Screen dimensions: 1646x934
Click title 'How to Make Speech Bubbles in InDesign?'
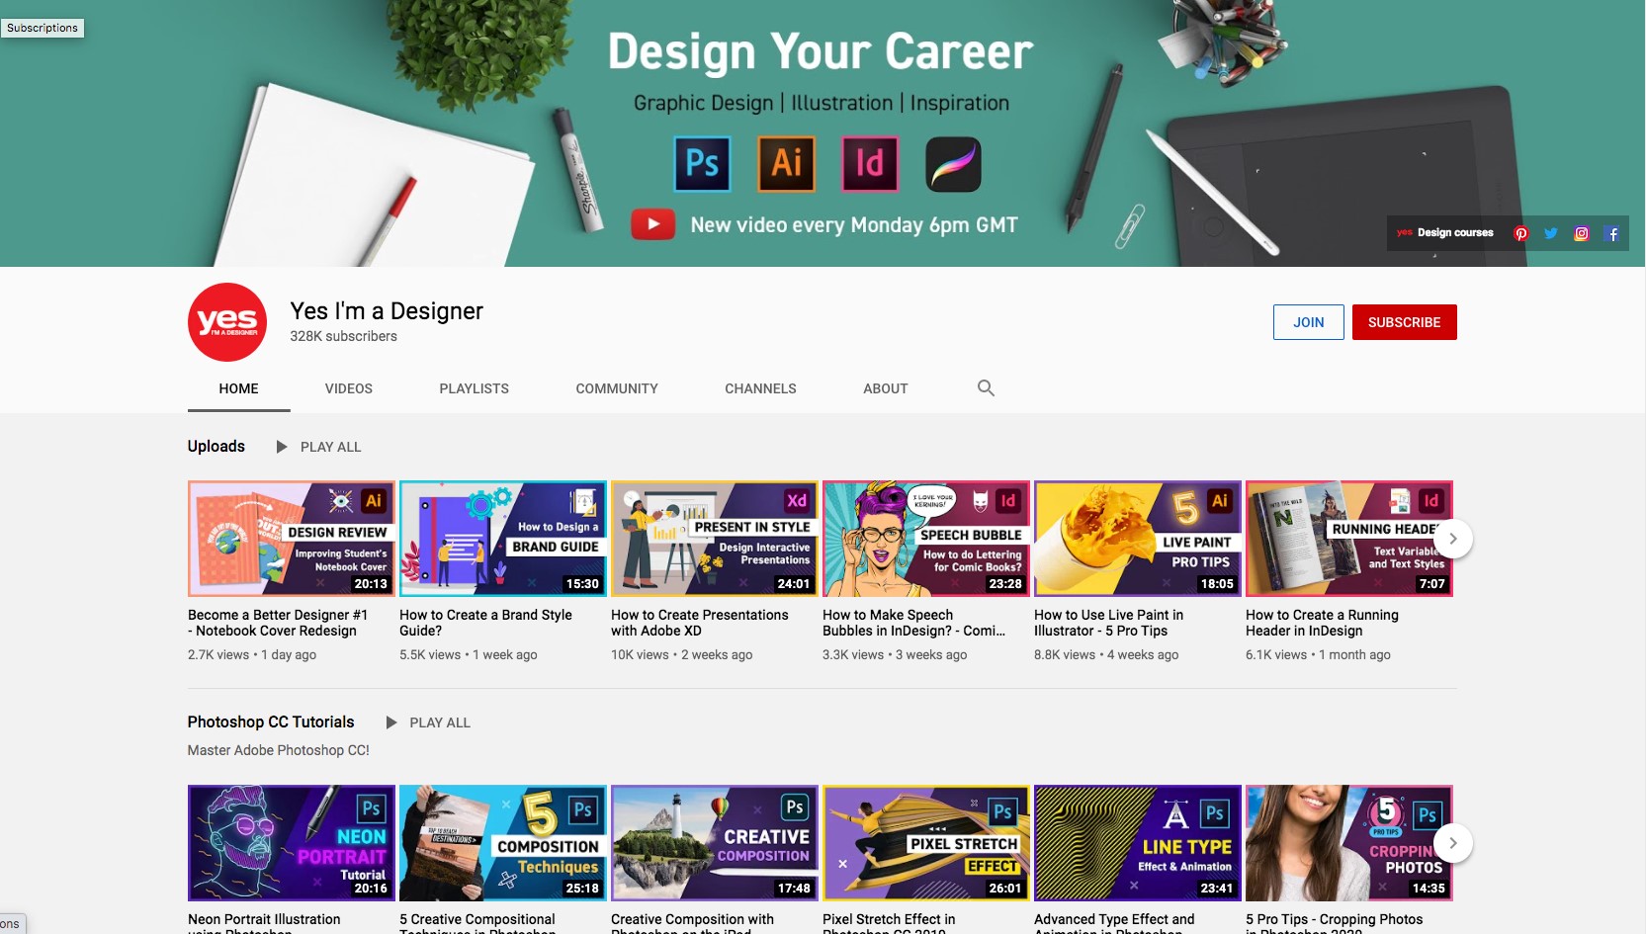[913, 623]
